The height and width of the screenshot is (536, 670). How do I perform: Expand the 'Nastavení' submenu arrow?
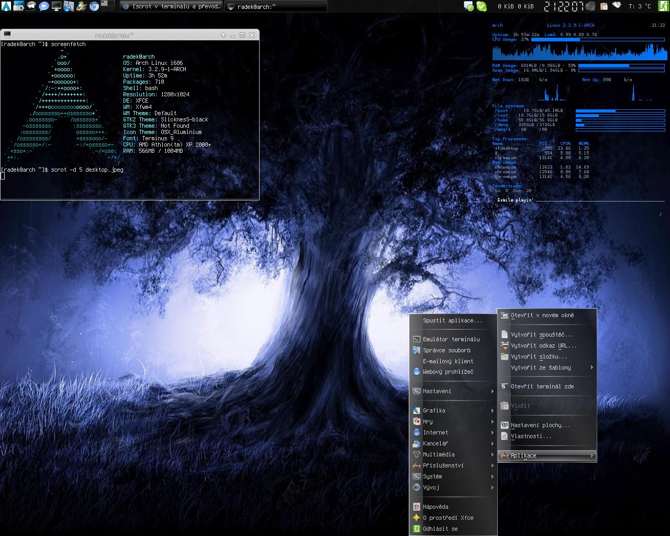[492, 391]
